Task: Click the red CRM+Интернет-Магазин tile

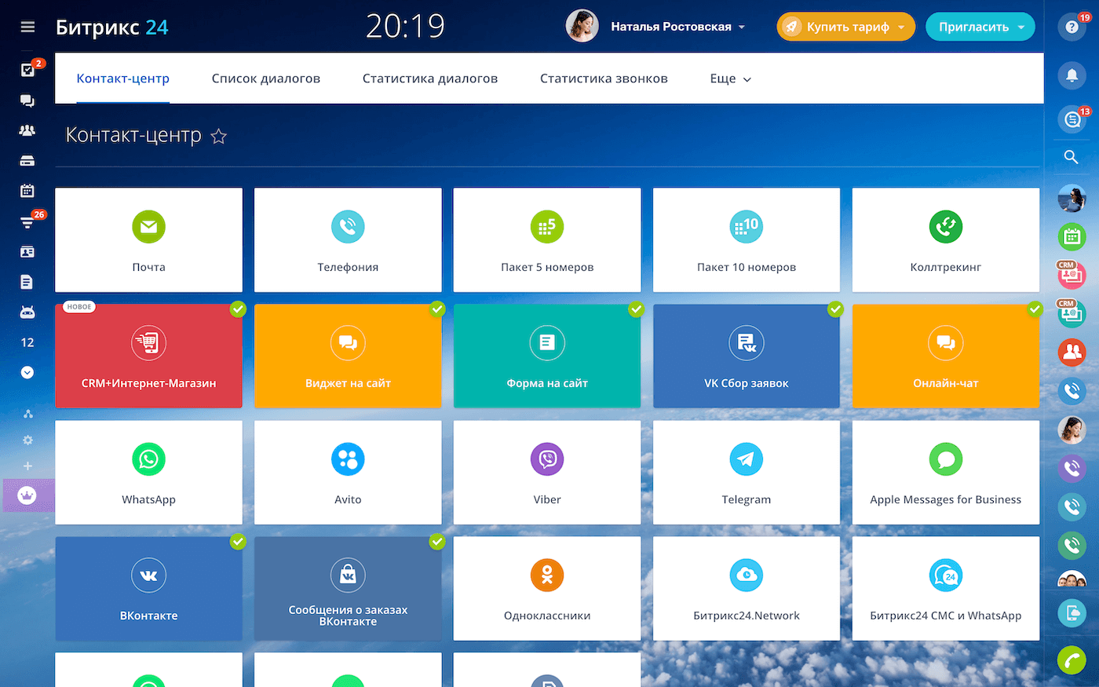Action: (148, 356)
